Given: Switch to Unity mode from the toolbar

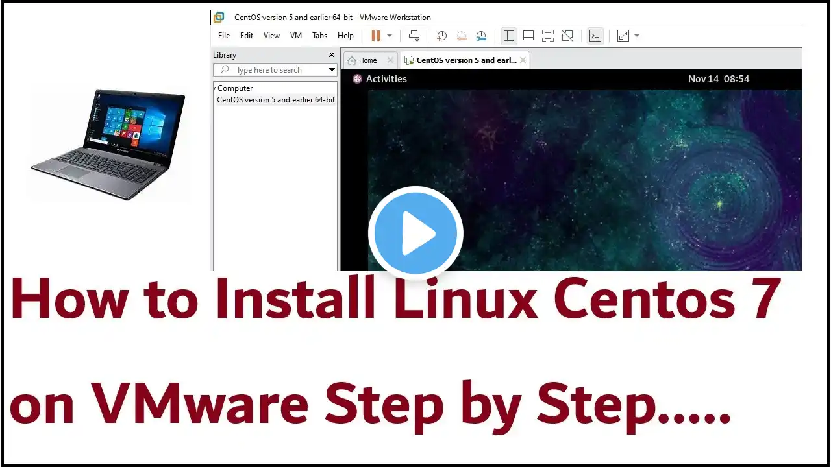Looking at the screenshot, I should 567,36.
